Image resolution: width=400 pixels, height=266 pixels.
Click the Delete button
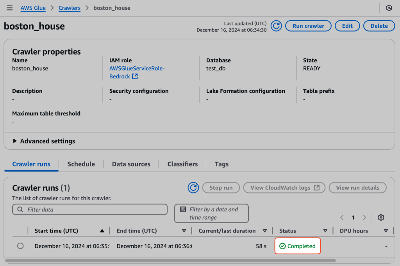click(x=379, y=26)
